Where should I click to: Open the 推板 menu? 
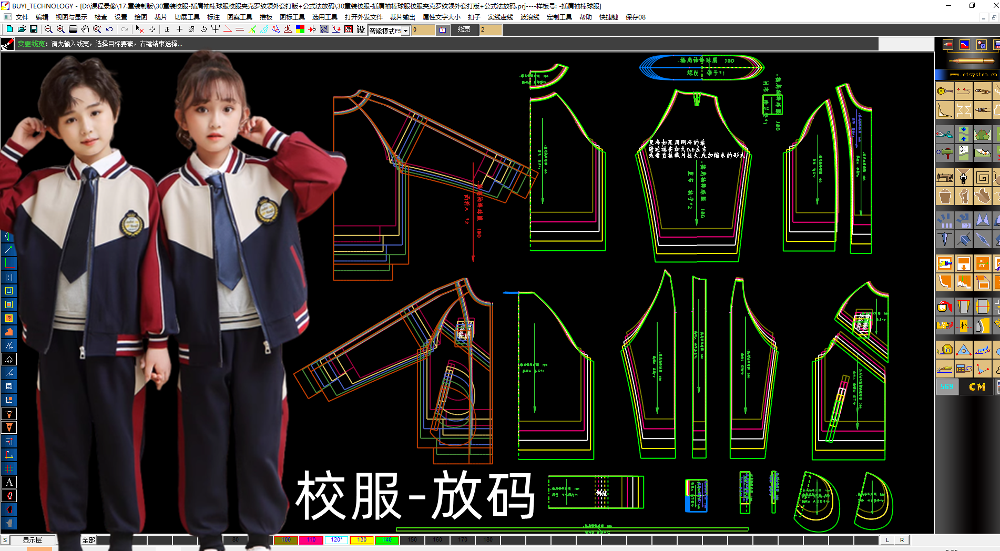266,17
